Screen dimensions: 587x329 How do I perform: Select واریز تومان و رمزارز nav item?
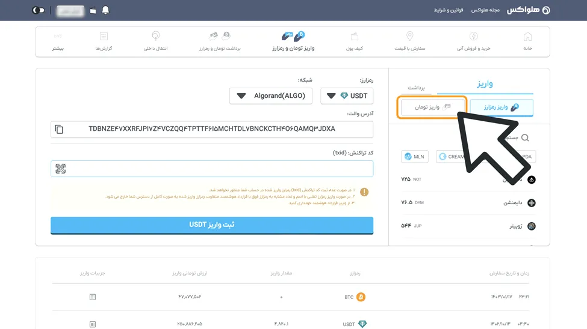tap(293, 41)
